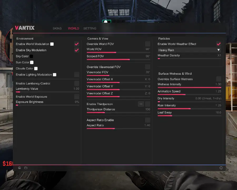237x190 pixels.
Task: Click the Lambency Value 1.00 readout
Action: coord(76,89)
